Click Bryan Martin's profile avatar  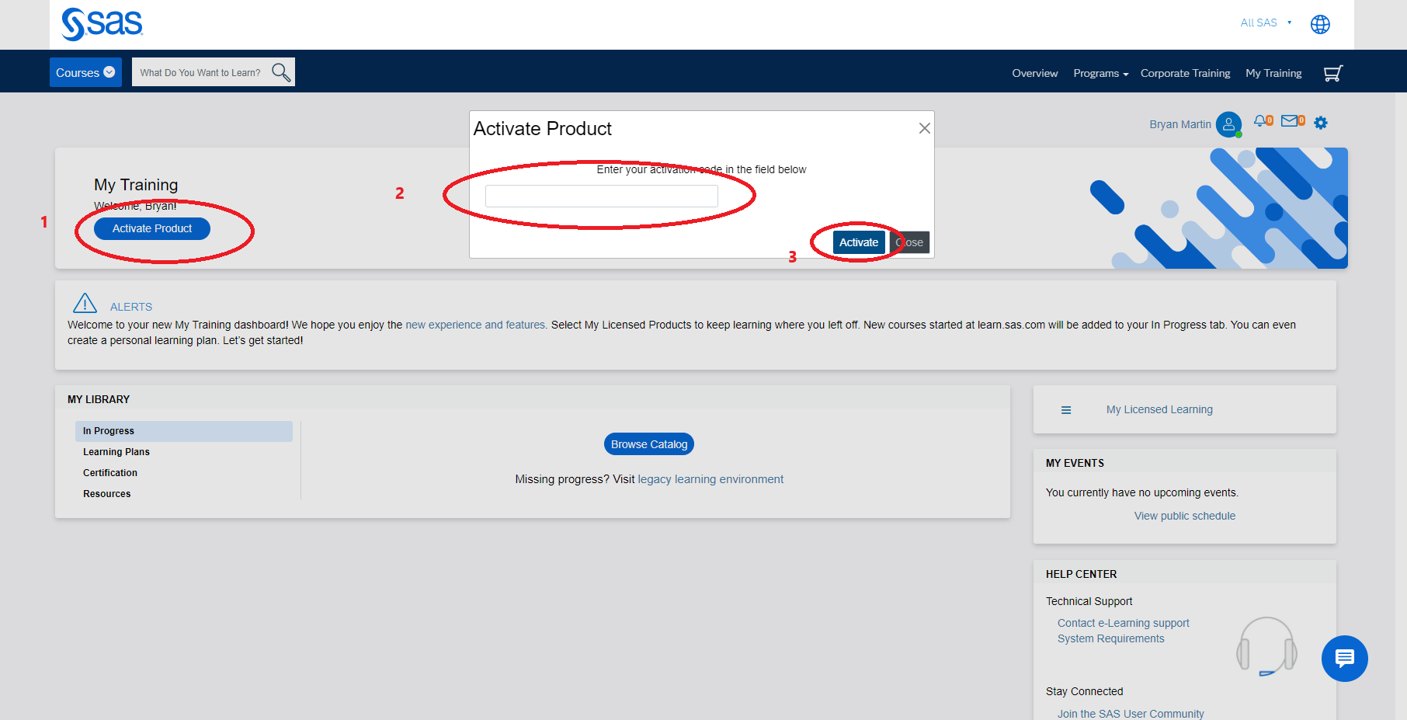coord(1228,123)
